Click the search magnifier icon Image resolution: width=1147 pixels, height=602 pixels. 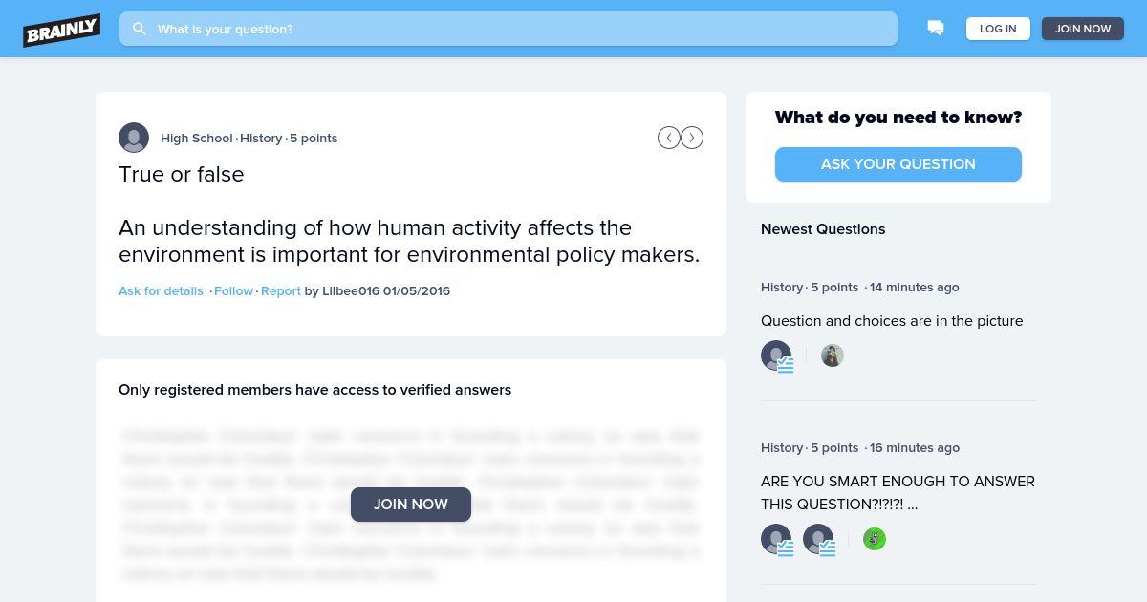pyautogui.click(x=140, y=29)
